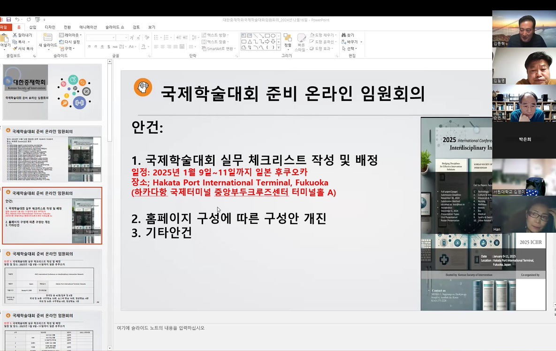Expand Section (구역) dropdown

[x=67, y=49]
